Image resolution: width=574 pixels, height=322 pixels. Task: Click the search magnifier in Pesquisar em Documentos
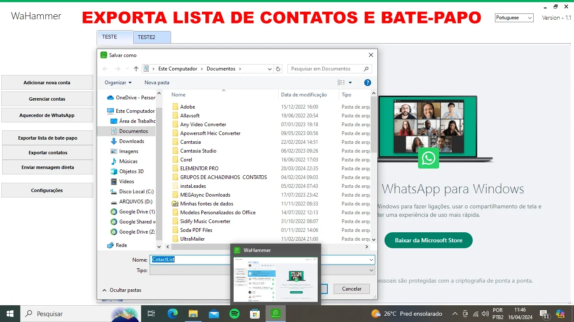(366, 69)
